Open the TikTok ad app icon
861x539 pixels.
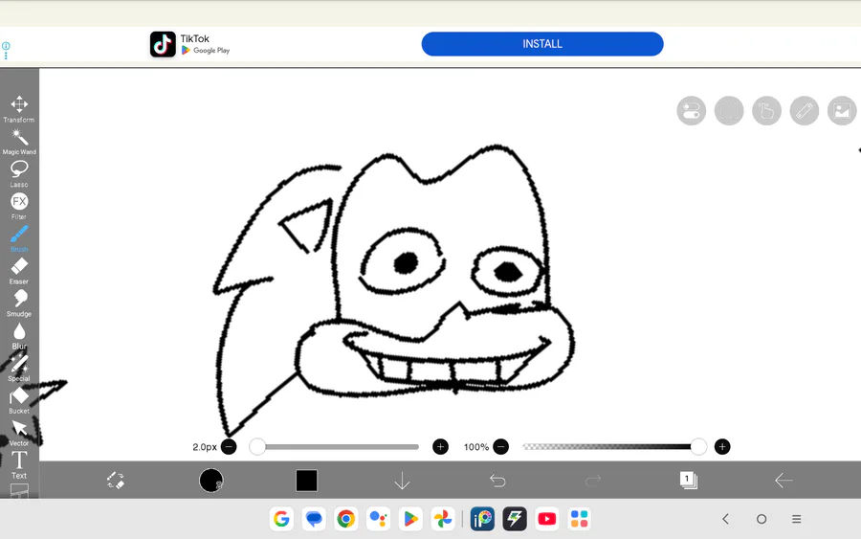click(163, 44)
